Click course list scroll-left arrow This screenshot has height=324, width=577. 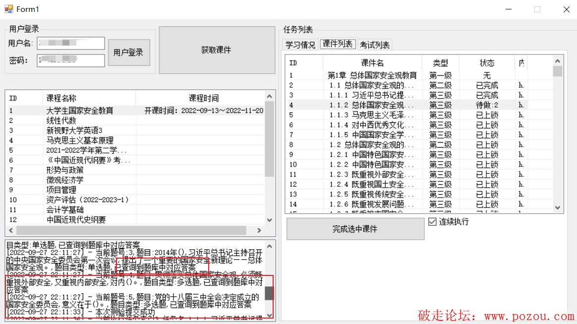pyautogui.click(x=11, y=230)
